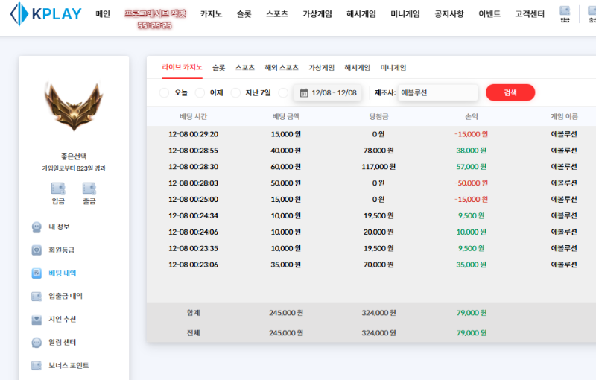Open 가상게임 in top navigation

(317, 14)
